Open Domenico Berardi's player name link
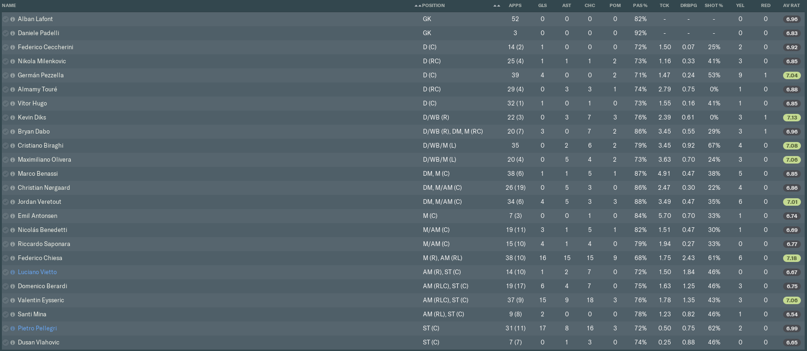Screen dimensions: 807x351 point(42,286)
